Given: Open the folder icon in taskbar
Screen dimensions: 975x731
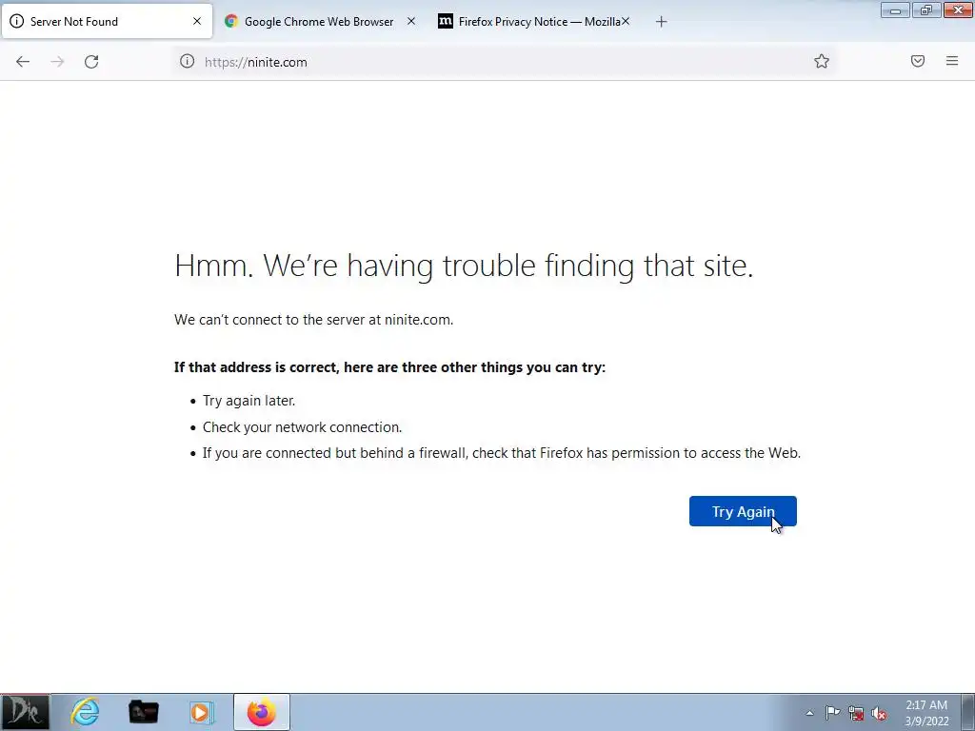Looking at the screenshot, I should [x=143, y=712].
